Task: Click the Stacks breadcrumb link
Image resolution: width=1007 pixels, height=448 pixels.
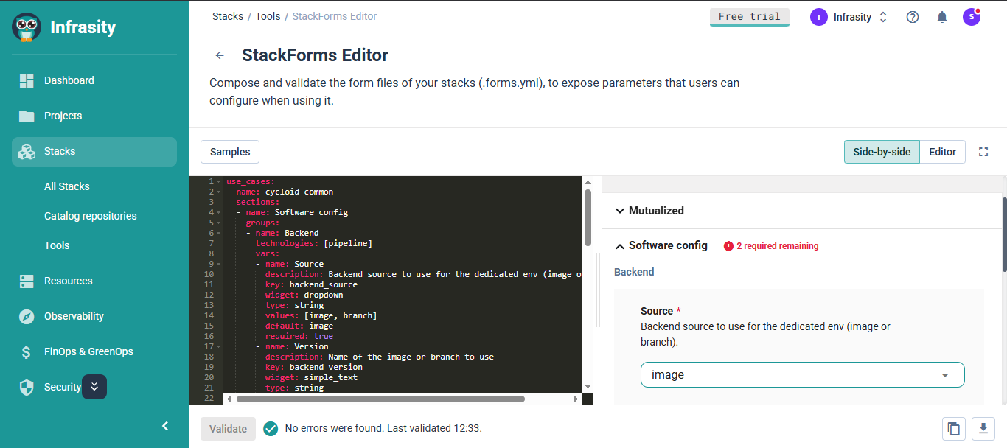Action: (227, 16)
